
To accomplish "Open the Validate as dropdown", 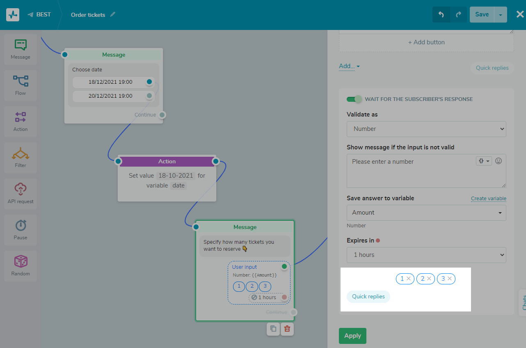I will [426, 129].
